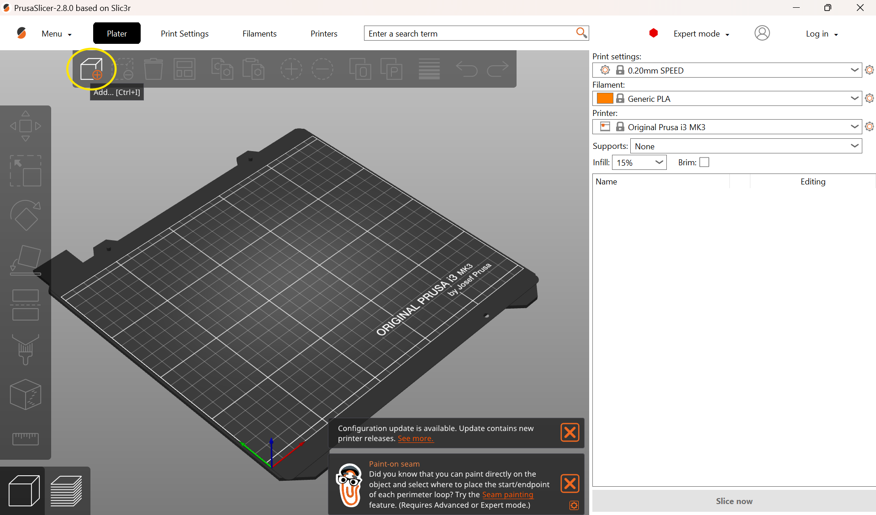Screen dimensions: 876x515
Task: Edit Print settings preset via gear icon
Action: pos(869,70)
